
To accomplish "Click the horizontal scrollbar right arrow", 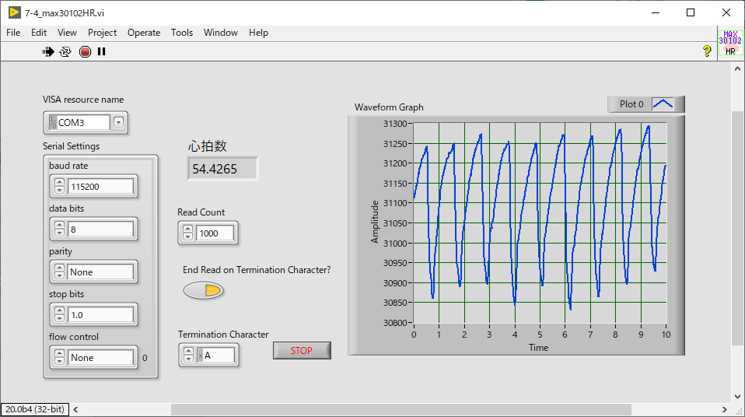I will click(725, 409).
